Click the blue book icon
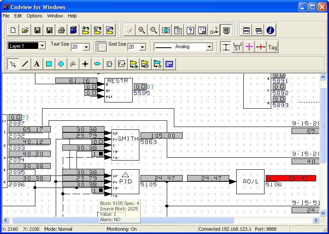The width and height of the screenshot is (329, 234). tap(74, 30)
